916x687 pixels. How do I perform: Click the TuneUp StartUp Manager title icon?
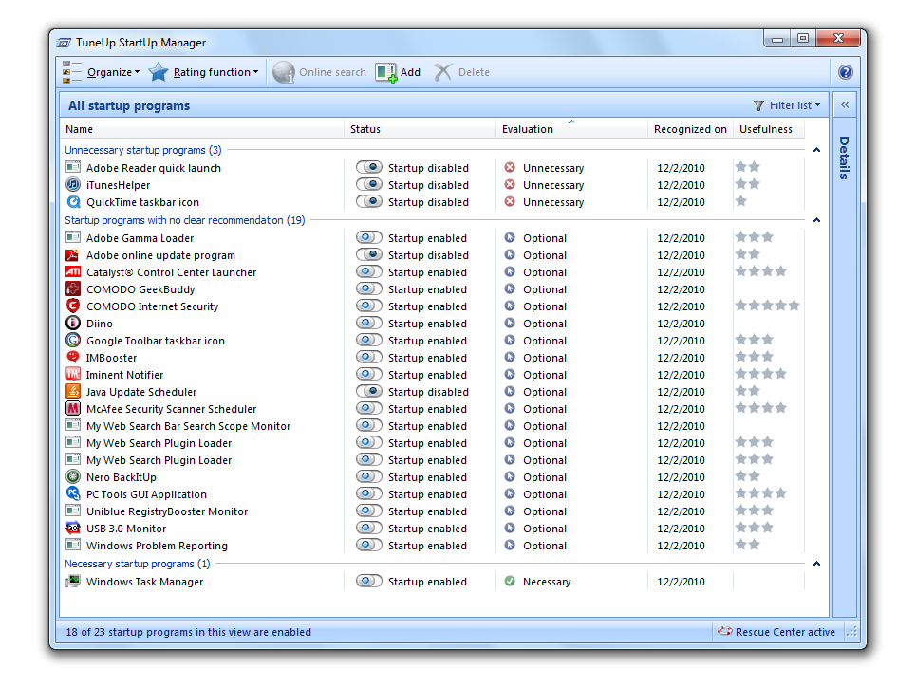[64, 43]
